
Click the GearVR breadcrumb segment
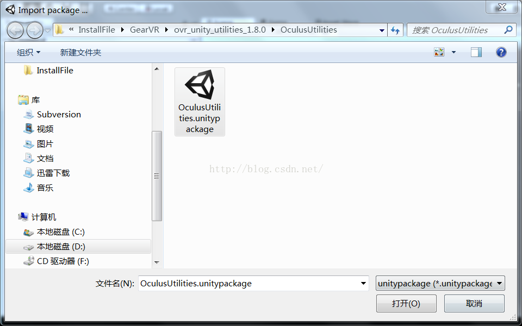click(144, 29)
